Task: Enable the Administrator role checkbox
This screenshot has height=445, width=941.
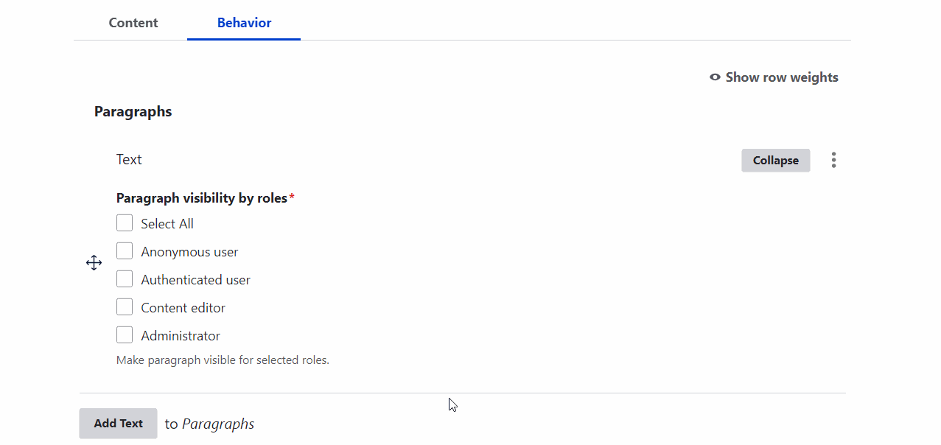Action: coord(125,334)
